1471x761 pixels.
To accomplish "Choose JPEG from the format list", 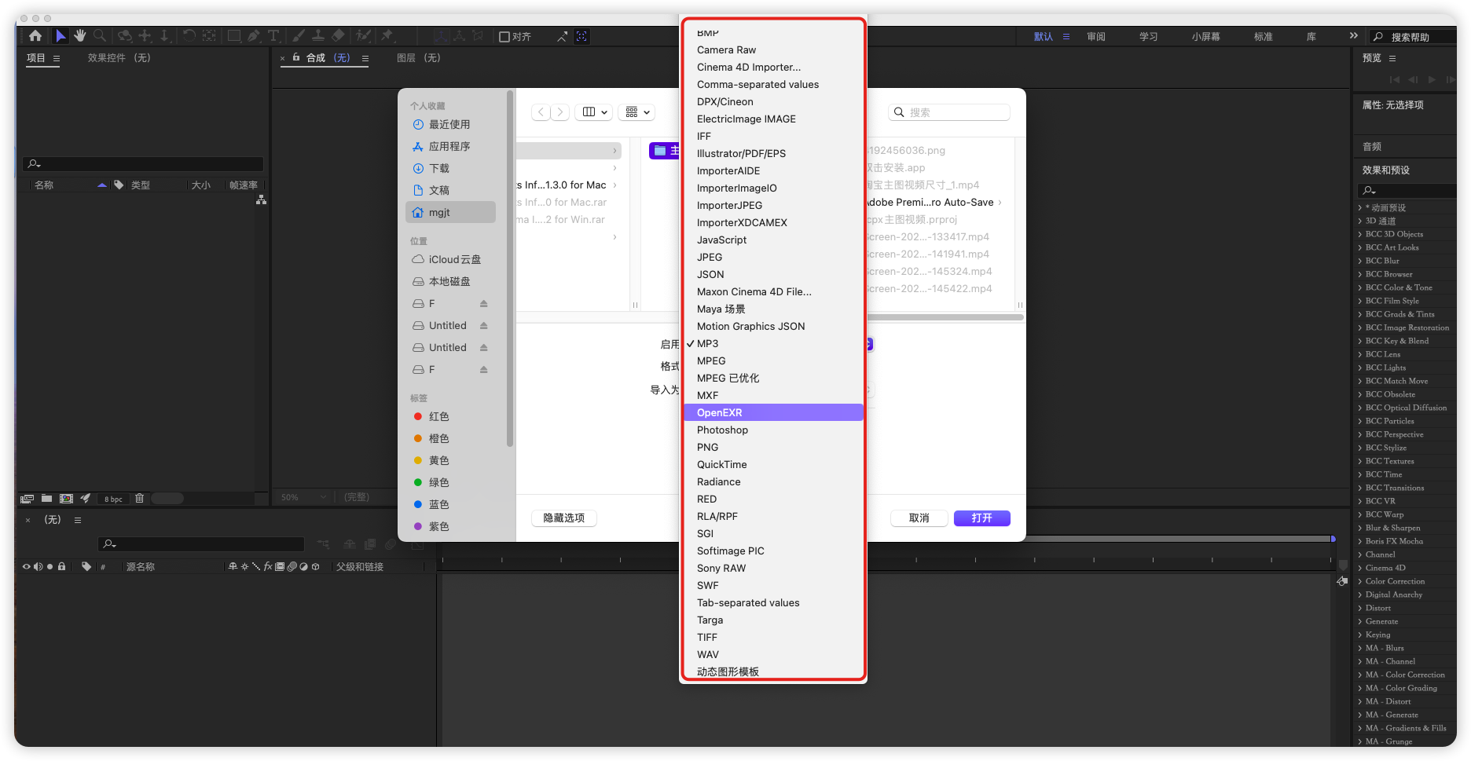I will click(x=774, y=257).
